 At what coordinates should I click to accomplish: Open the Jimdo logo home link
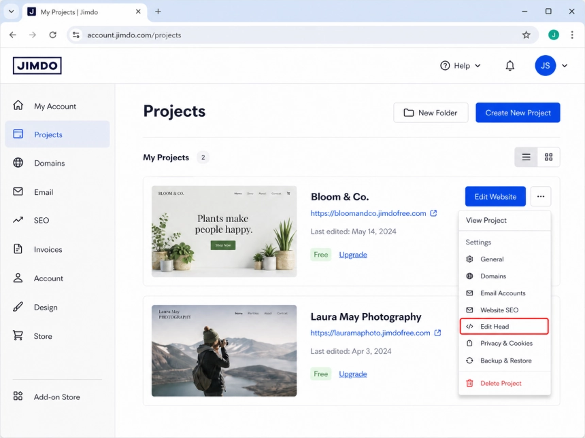(37, 66)
